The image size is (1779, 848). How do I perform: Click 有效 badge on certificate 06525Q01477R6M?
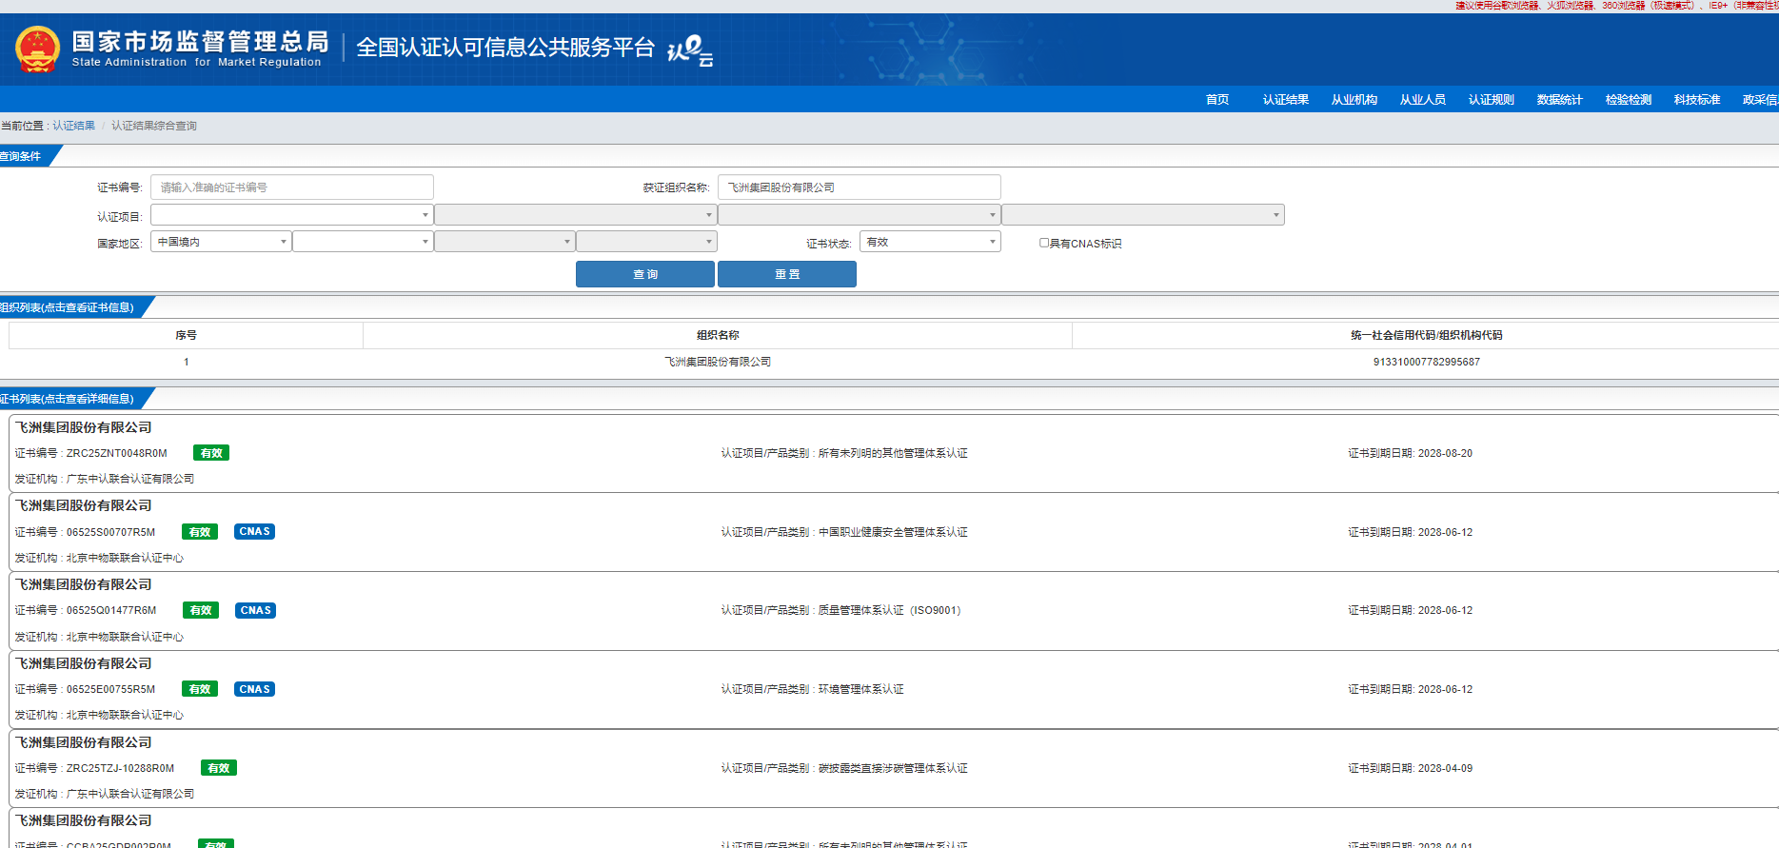[x=201, y=611]
